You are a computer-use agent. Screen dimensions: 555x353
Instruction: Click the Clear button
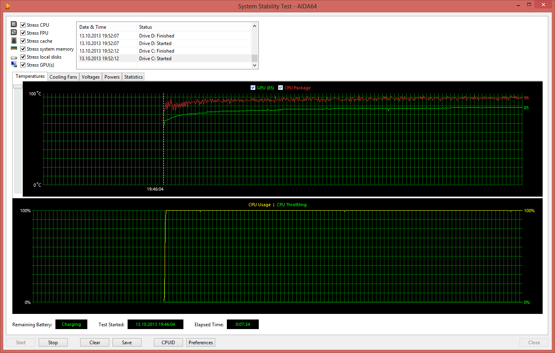(95, 342)
